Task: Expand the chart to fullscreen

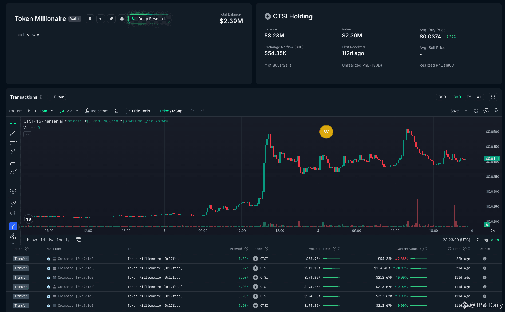Action: pos(493,97)
